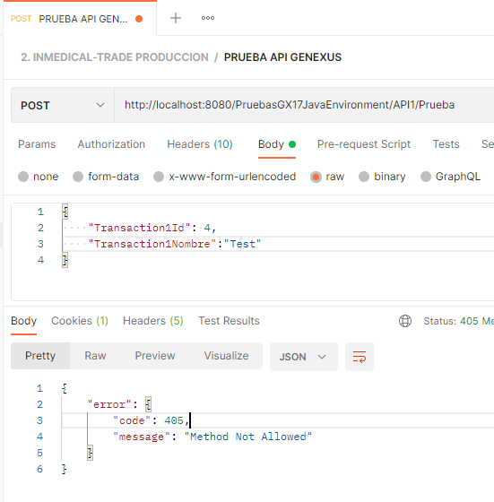Click the globe network information icon
The image size is (494, 502).
[x=405, y=321]
